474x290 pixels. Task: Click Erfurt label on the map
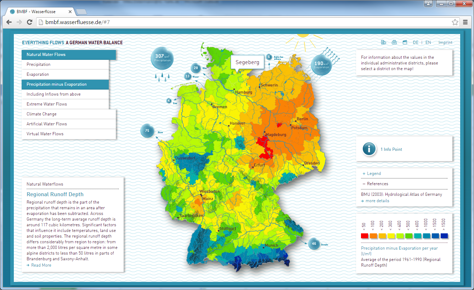click(x=259, y=165)
